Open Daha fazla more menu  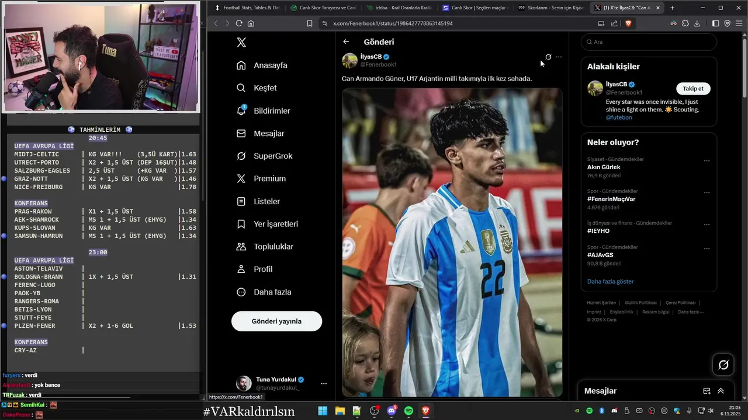264,292
